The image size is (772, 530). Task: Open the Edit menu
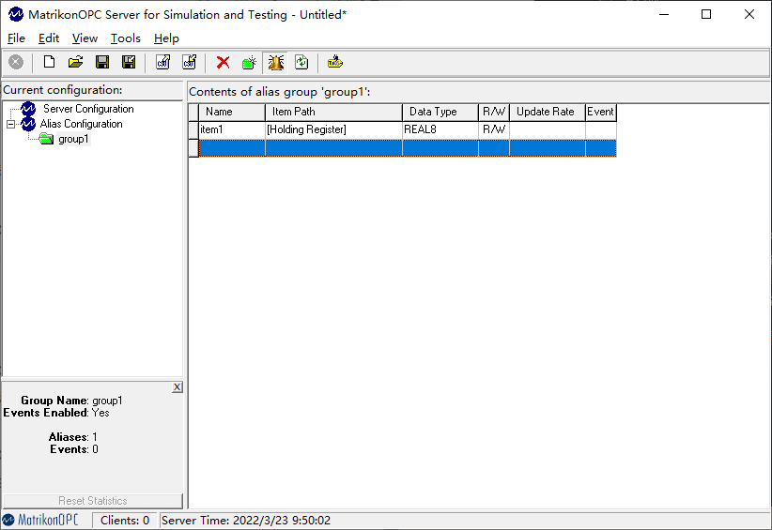point(49,38)
